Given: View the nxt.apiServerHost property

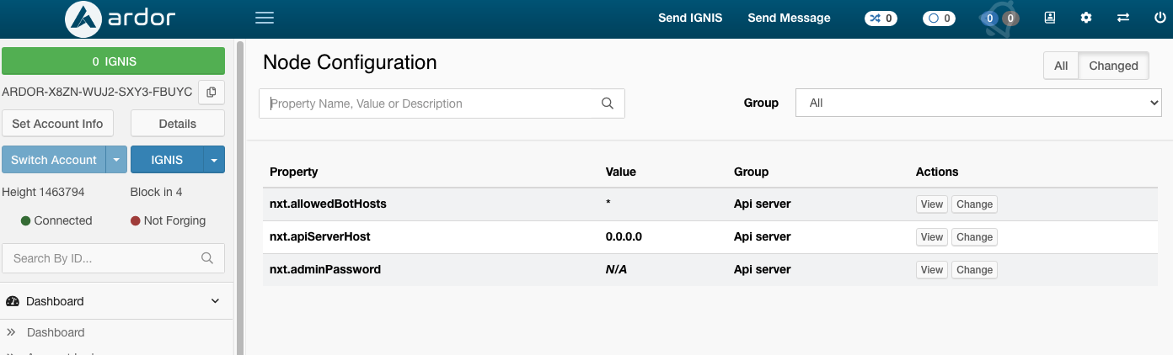Looking at the screenshot, I should tap(932, 236).
